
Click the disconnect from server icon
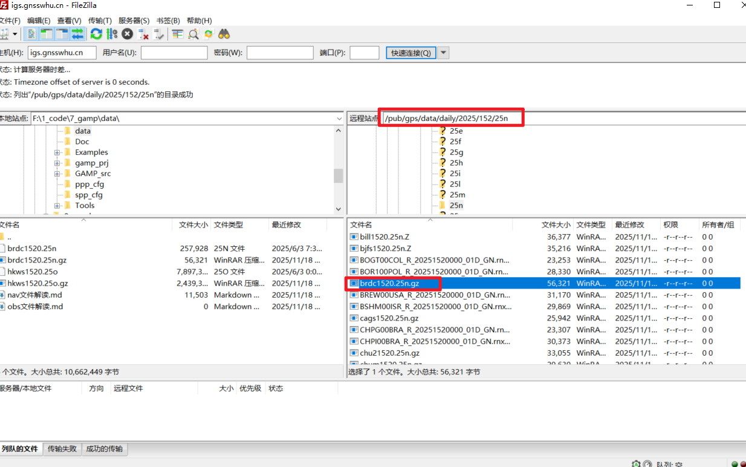pyautogui.click(x=143, y=34)
